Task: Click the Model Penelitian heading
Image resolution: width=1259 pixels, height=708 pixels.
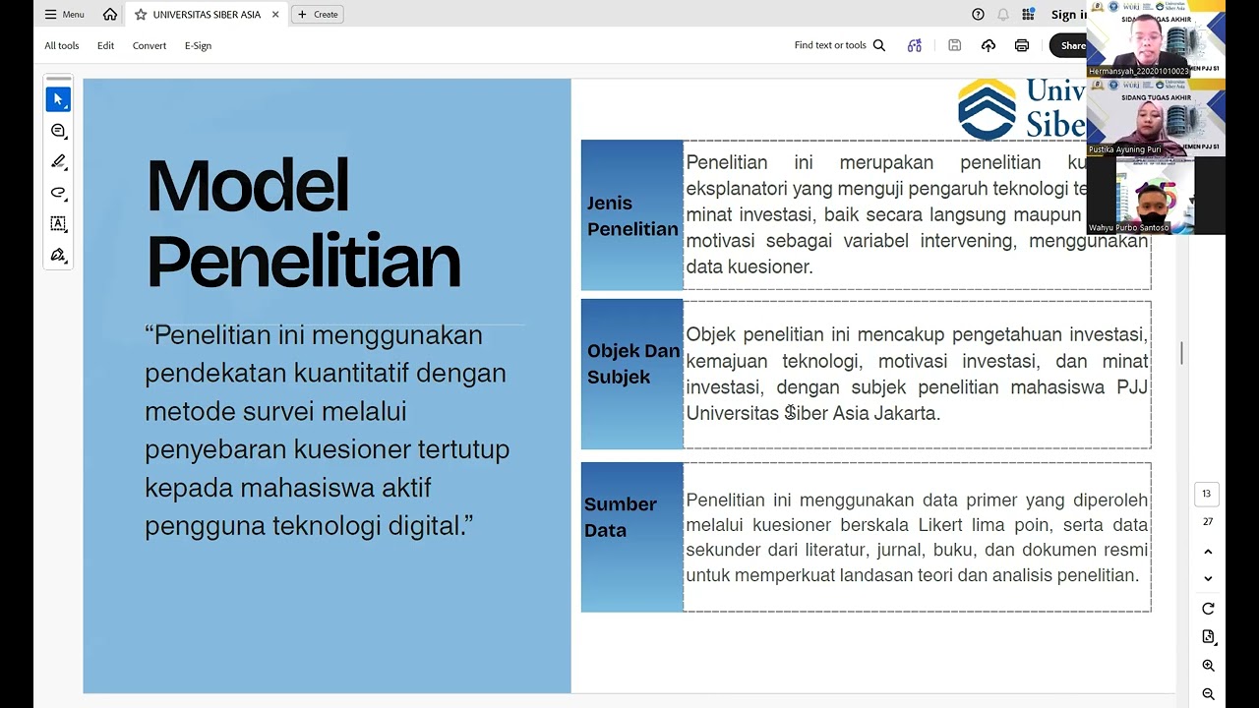Action: pos(303,223)
